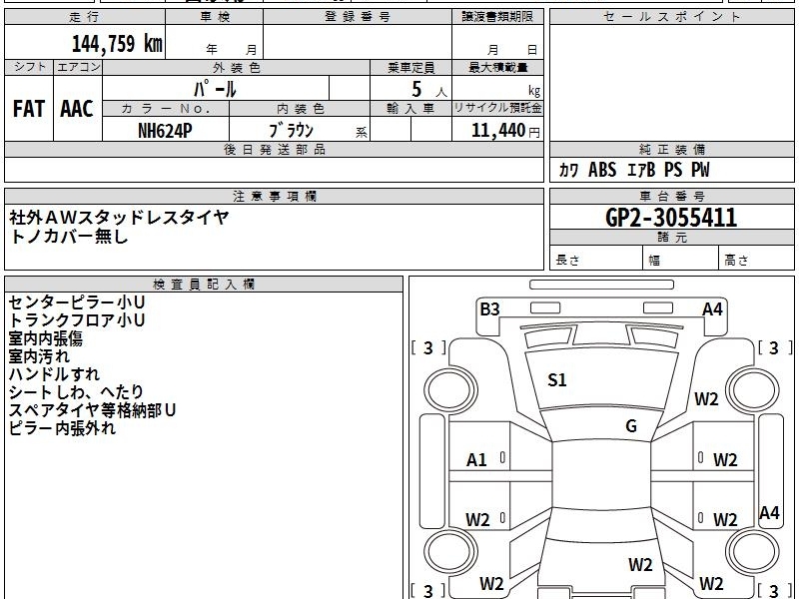Click the A4 mark beside front bumper

coord(712,308)
